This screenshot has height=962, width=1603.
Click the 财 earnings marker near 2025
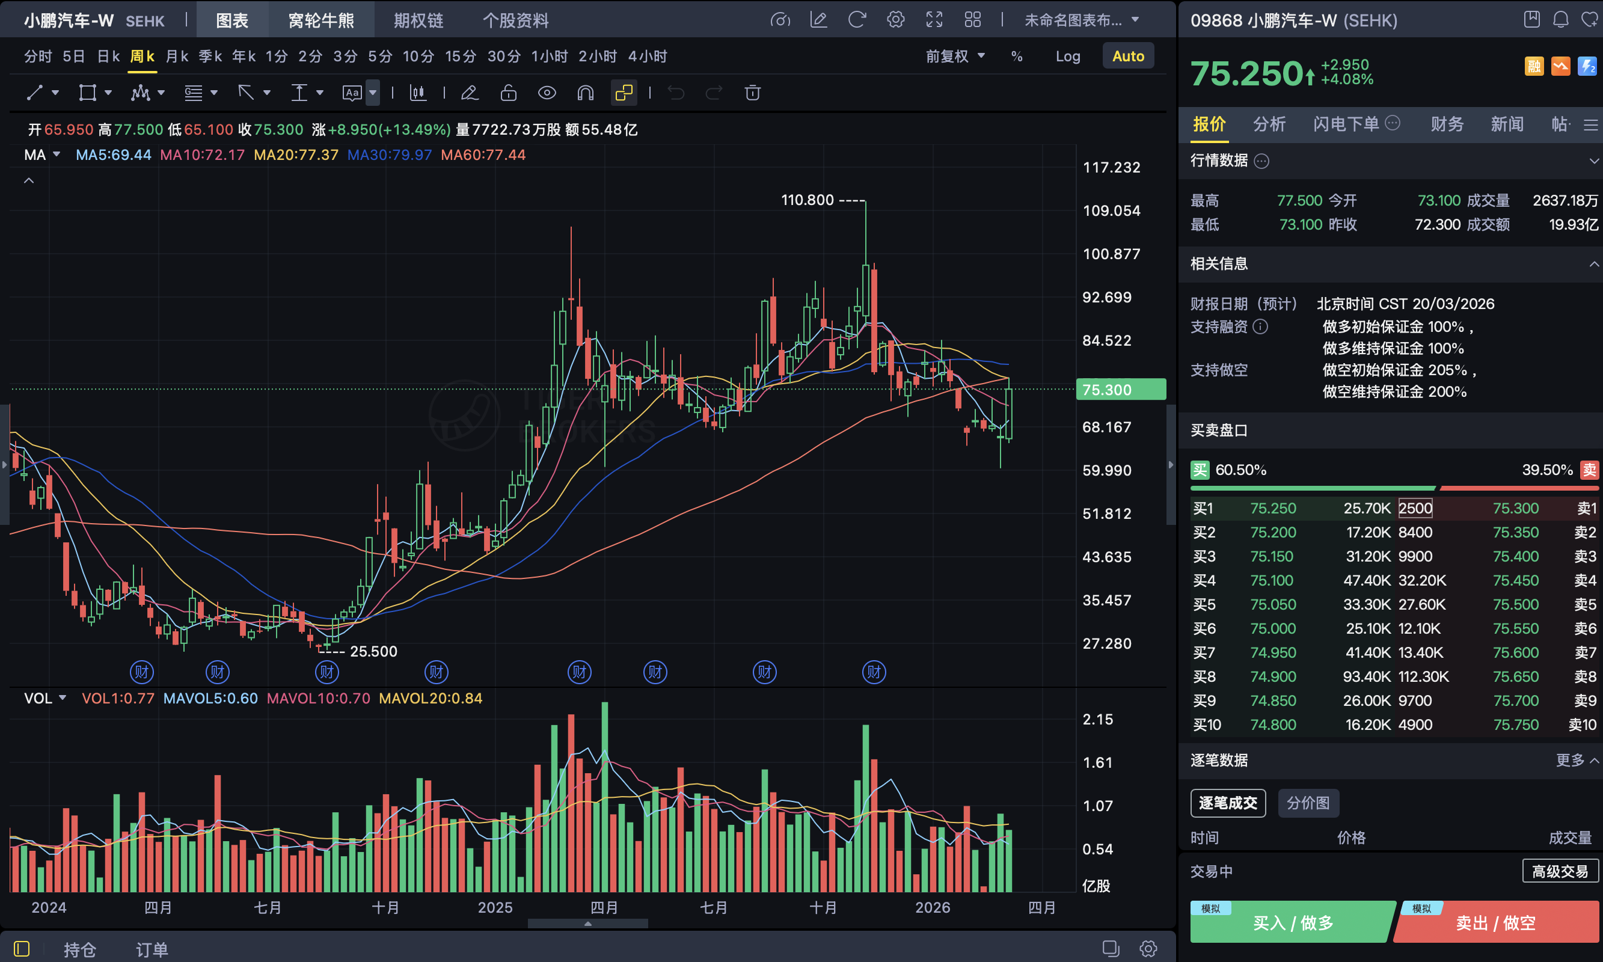pyautogui.click(x=437, y=672)
